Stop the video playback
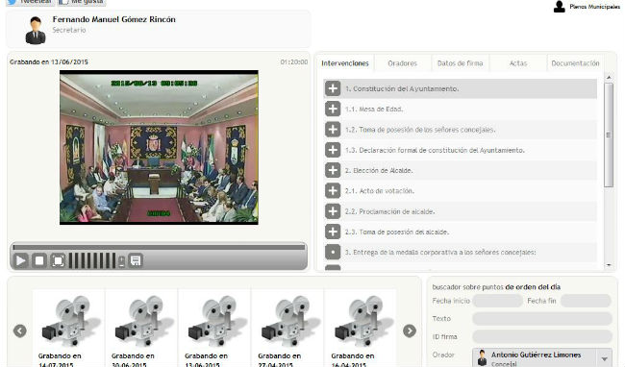The height and width of the screenshot is (367, 625). [39, 260]
